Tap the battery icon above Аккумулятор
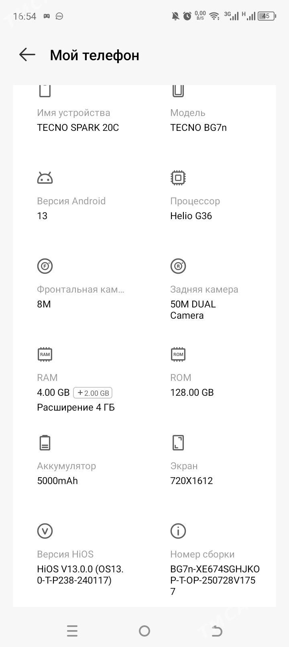This screenshot has height=647, width=289. point(45,443)
